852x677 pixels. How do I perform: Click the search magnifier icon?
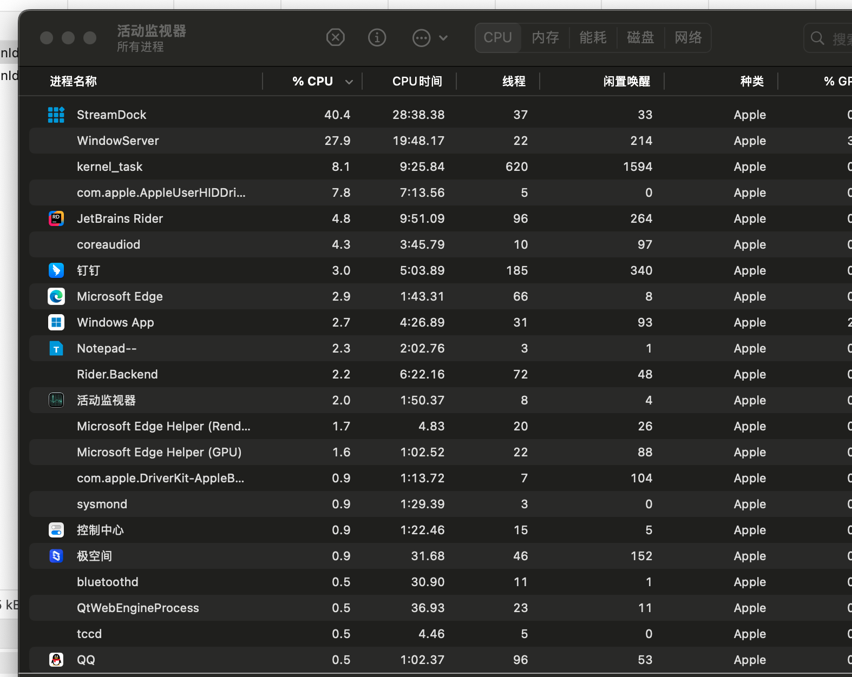817,38
